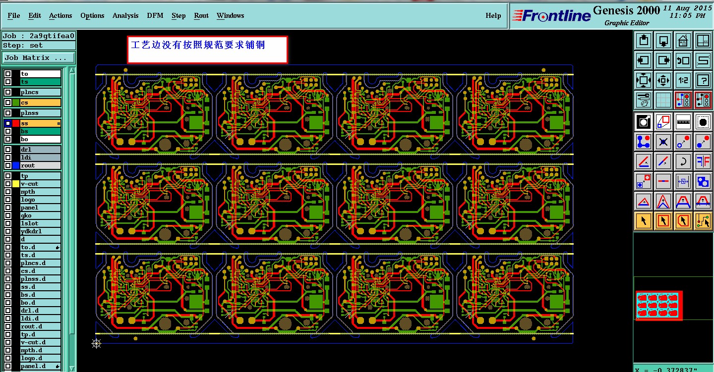Open the DFM menu
The image size is (714, 372).
point(155,15)
